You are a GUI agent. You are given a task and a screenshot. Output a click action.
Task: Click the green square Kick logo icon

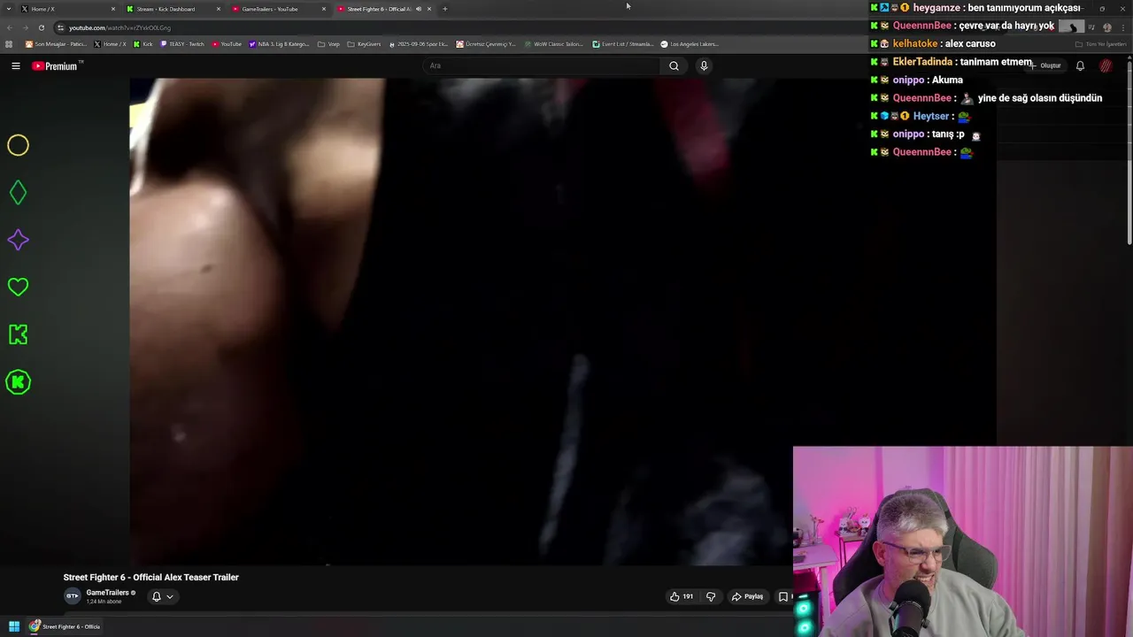click(x=18, y=334)
